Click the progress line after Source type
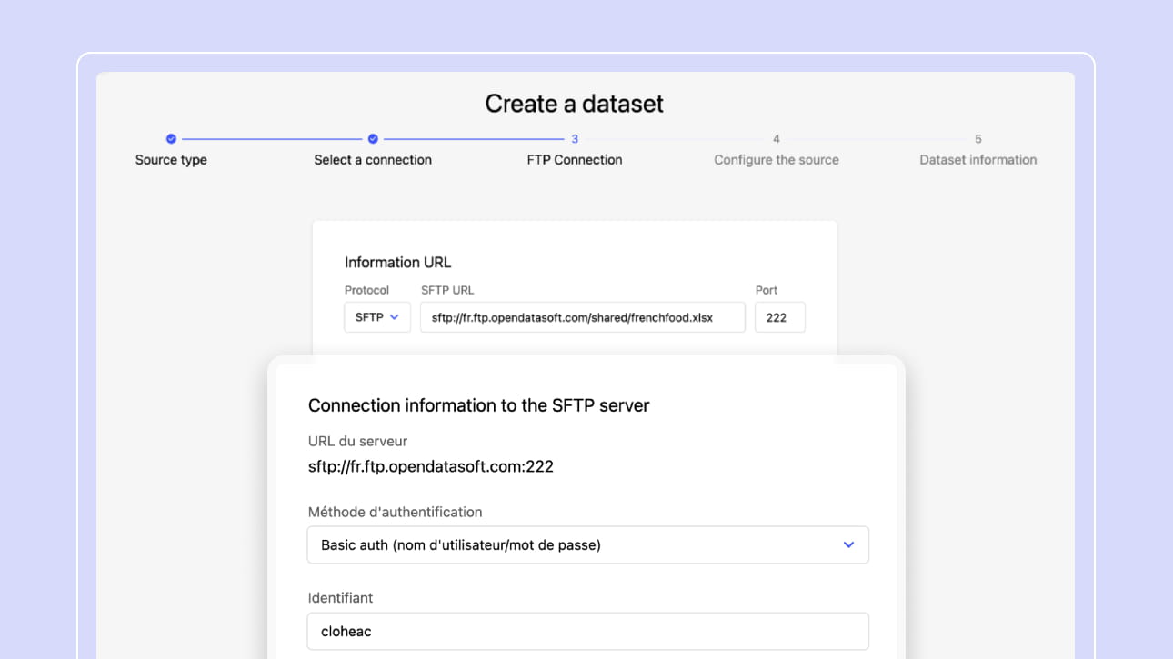 coord(272,139)
